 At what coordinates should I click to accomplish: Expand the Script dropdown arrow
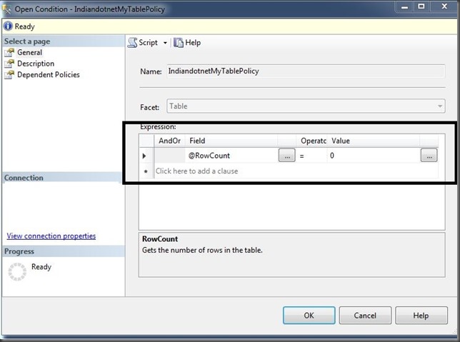click(165, 43)
